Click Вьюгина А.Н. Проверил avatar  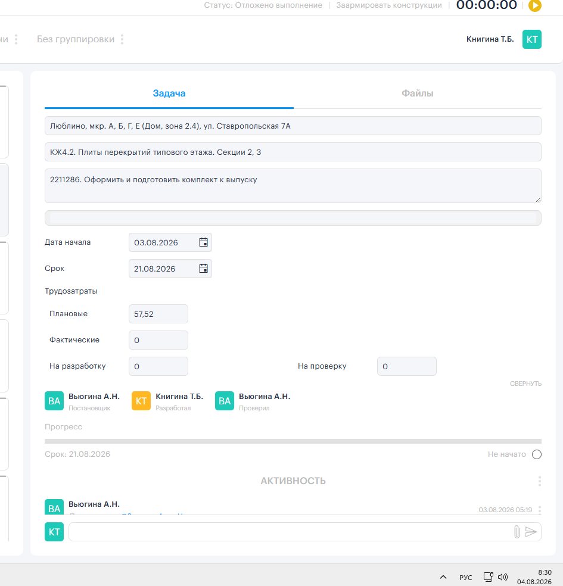point(224,401)
